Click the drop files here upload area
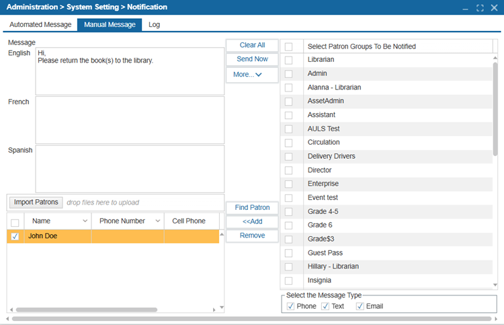 tap(103, 203)
